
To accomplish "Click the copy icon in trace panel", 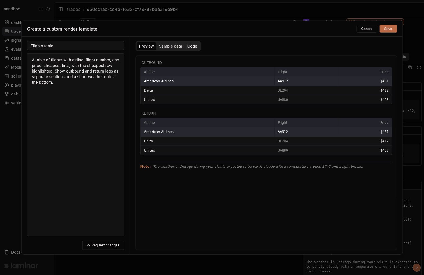I will click(x=410, y=67).
